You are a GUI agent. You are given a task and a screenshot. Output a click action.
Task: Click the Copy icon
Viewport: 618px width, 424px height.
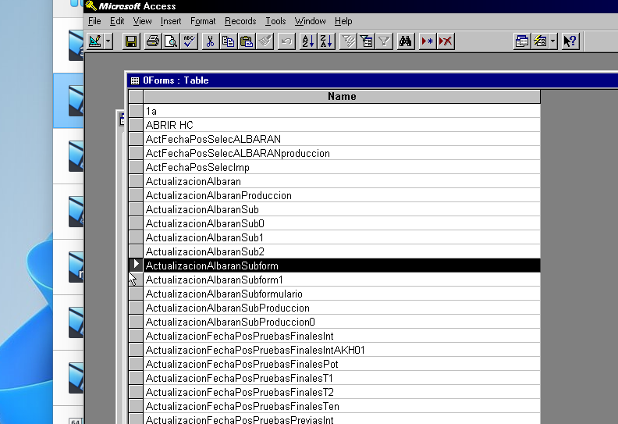pyautogui.click(x=228, y=41)
